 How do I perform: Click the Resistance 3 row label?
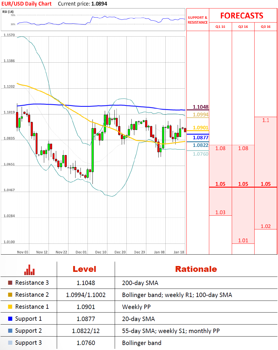tap(32, 283)
